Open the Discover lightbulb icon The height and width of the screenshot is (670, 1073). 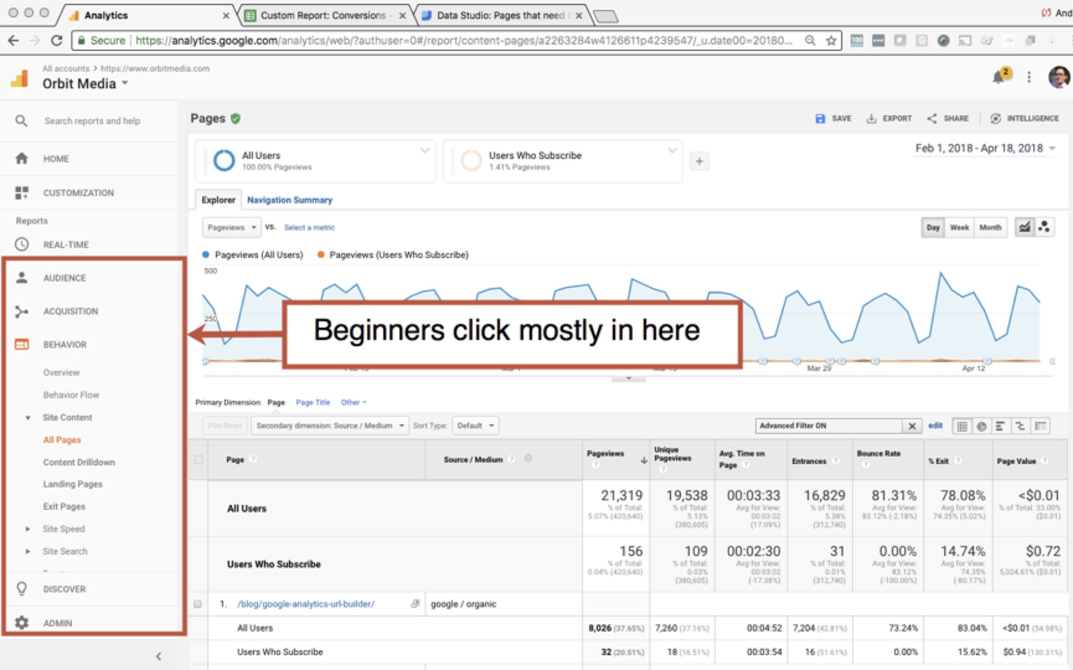[x=21, y=589]
